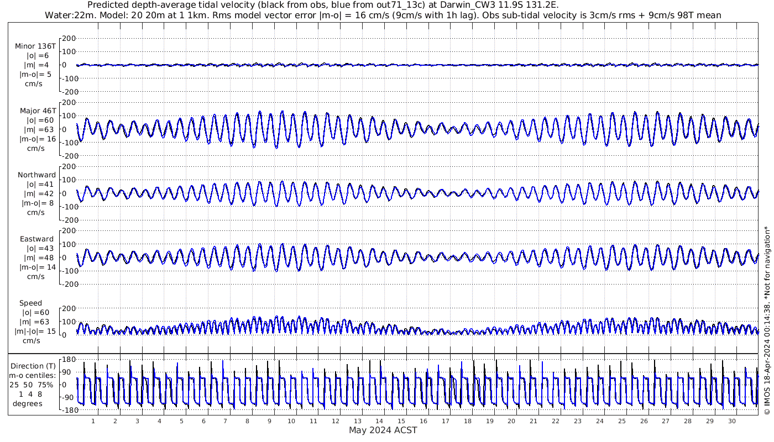Select the 'Eastward' panel label
The width and height of the screenshot is (774, 442).
pyautogui.click(x=37, y=239)
